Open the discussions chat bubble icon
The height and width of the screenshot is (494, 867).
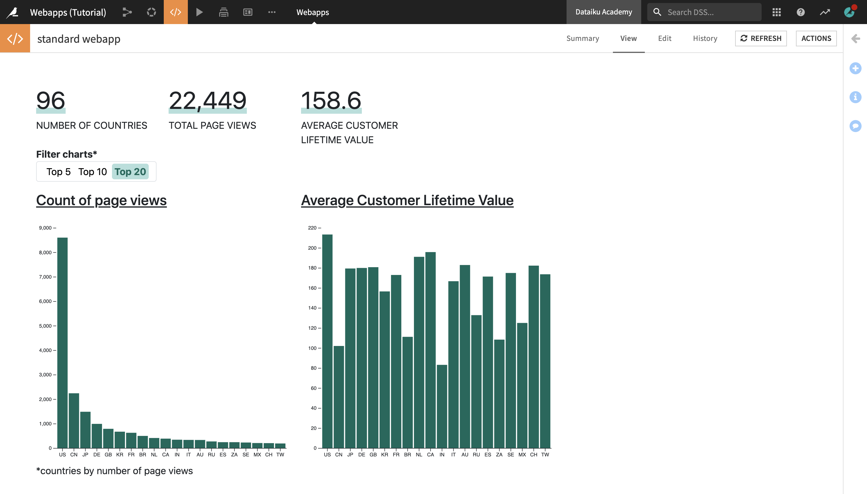856,126
